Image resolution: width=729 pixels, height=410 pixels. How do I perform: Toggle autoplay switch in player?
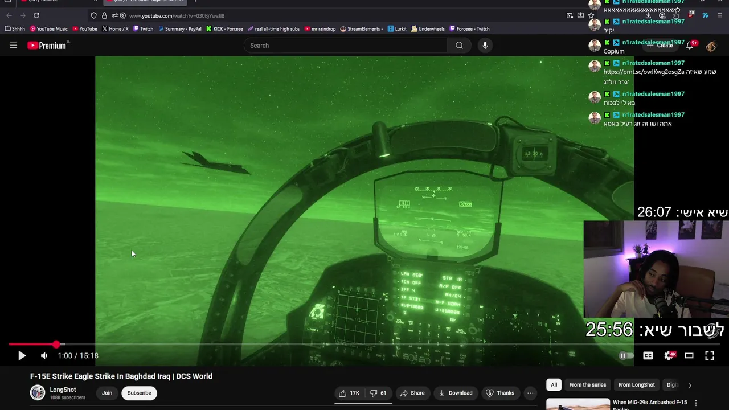[626, 356]
